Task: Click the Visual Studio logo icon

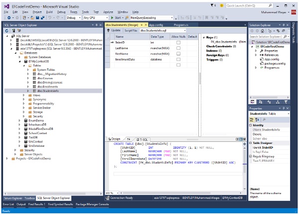Action: coord(6,6)
